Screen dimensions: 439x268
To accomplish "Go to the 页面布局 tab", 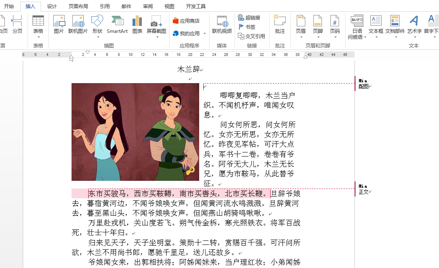I will (78, 6).
